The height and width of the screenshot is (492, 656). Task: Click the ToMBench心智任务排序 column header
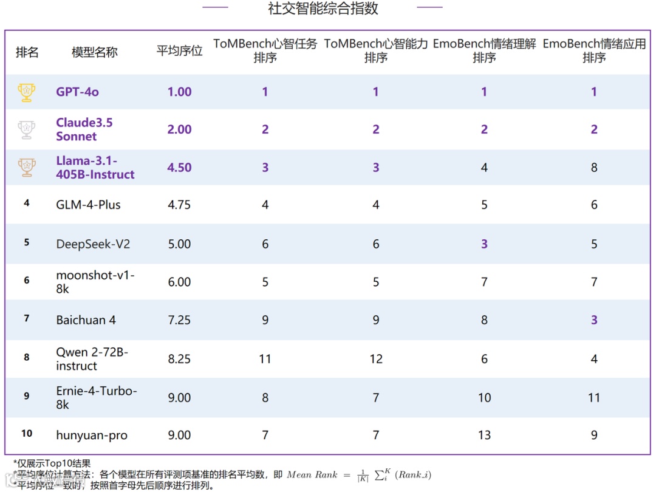coord(265,50)
